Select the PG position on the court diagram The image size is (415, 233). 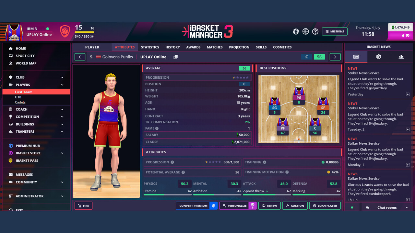299,97
